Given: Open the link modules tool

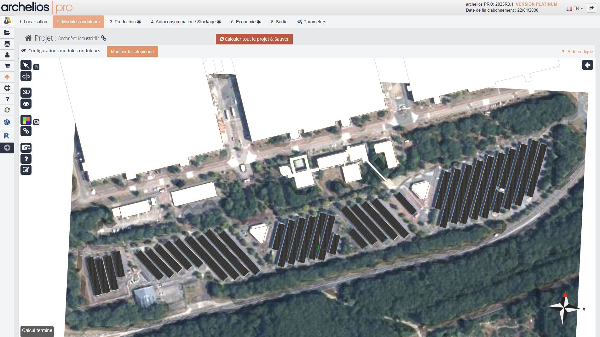Looking at the screenshot, I should [26, 131].
